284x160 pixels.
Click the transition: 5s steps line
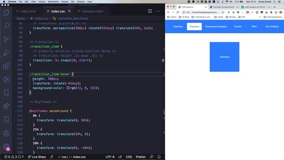(62, 60)
